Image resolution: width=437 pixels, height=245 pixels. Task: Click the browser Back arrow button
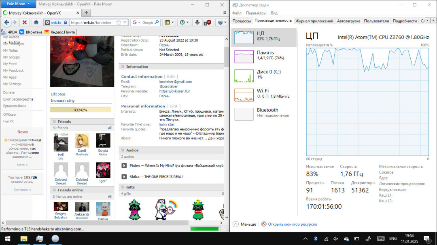pyautogui.click(x=7, y=23)
